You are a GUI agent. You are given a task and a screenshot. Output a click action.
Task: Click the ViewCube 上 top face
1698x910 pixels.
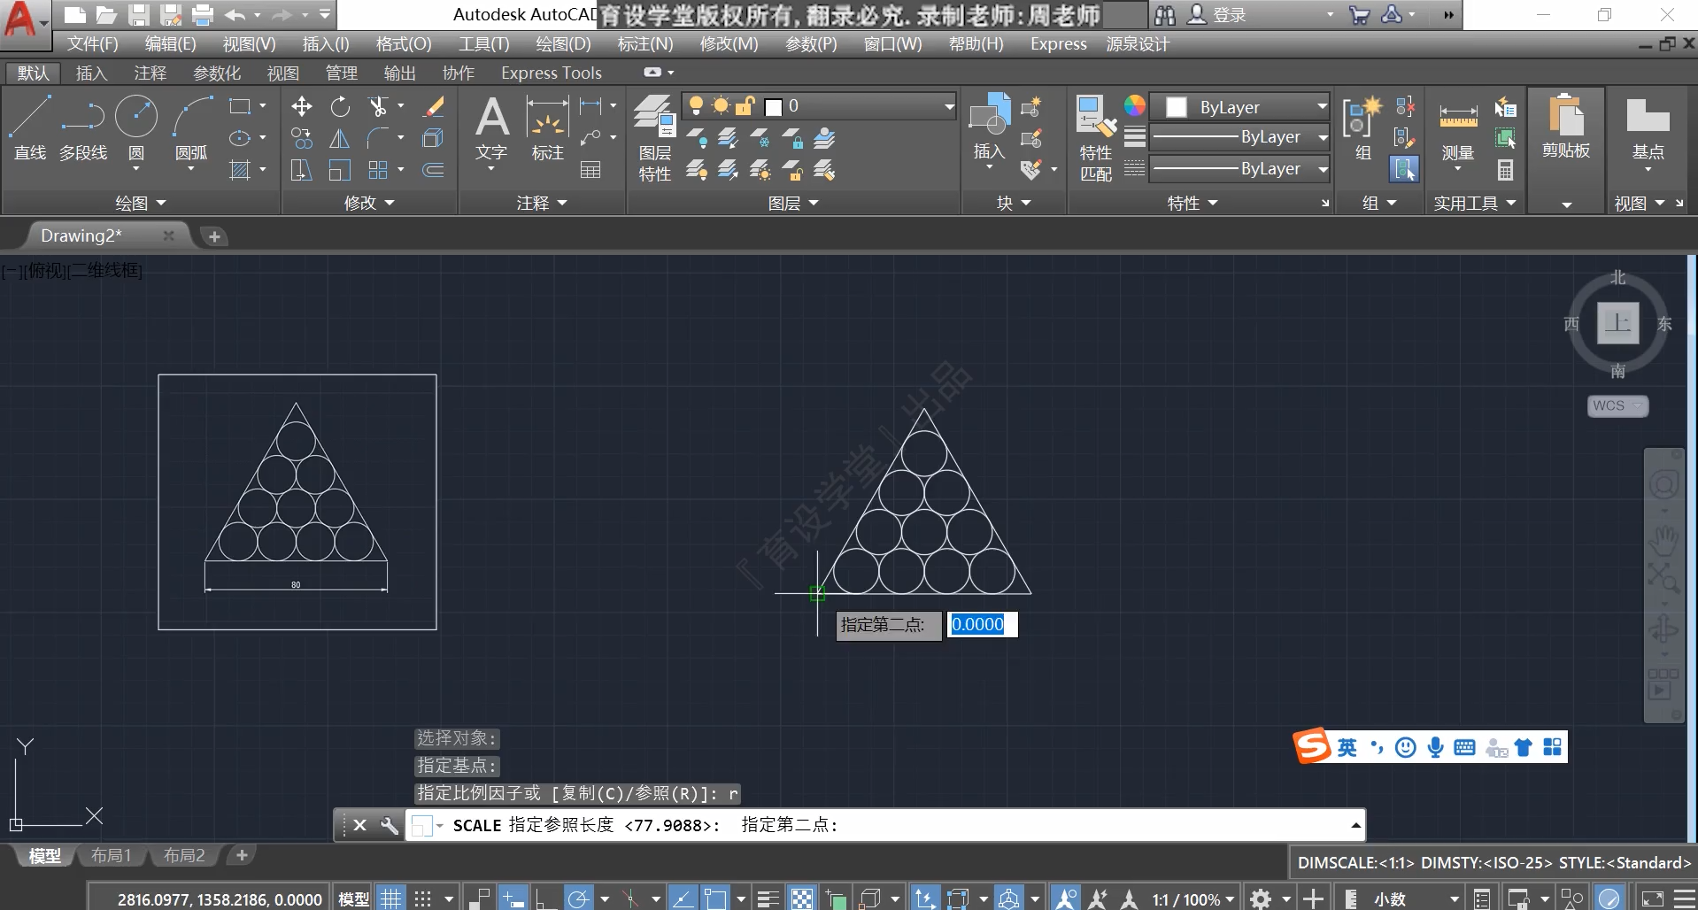1617,322
